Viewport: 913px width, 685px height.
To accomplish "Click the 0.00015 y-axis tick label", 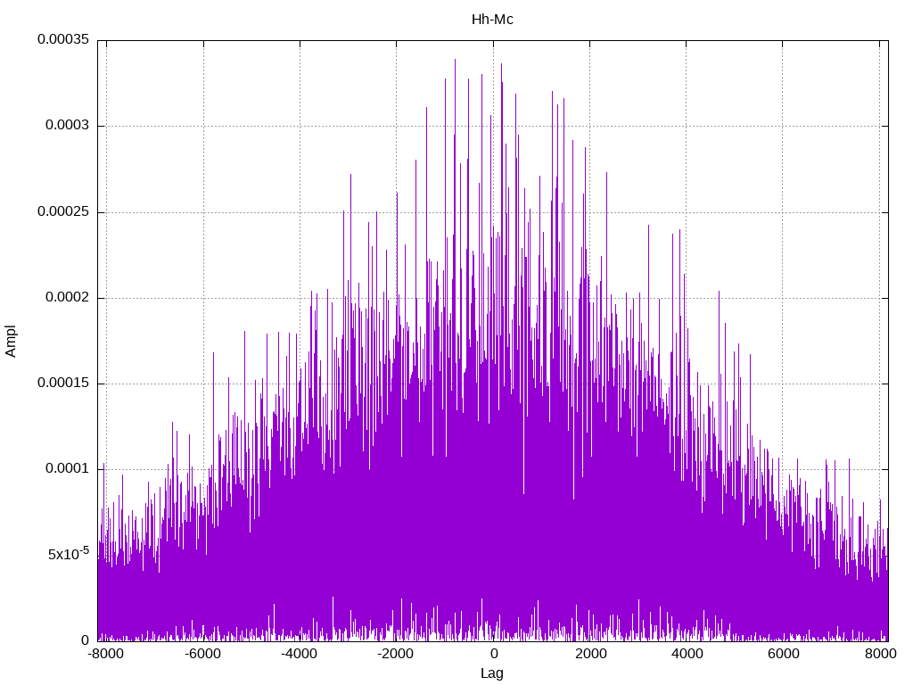I will coord(62,384).
